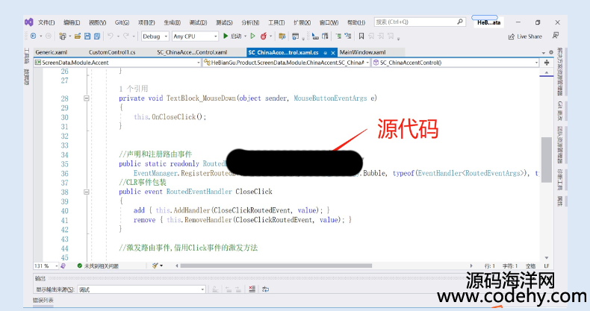Click the 1 个引用 reference link
The height and width of the screenshot is (311, 590).
coord(134,89)
